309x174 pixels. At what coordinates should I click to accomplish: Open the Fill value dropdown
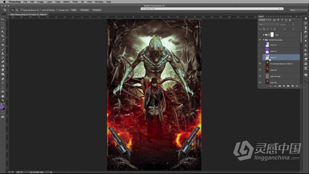pyautogui.click(x=293, y=29)
